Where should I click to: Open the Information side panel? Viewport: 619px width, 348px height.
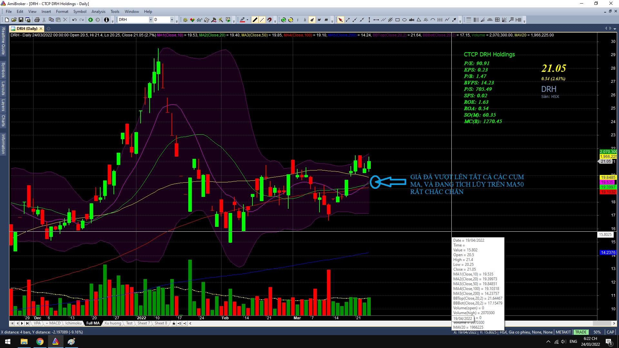pyautogui.click(x=3, y=144)
